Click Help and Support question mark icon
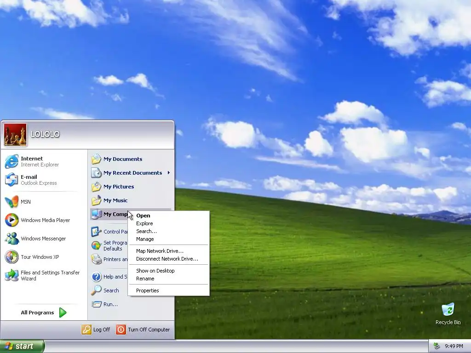The width and height of the screenshot is (471, 353). pyautogui.click(x=97, y=276)
